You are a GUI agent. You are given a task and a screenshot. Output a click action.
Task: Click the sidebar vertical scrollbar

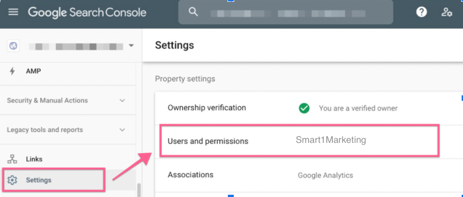pyautogui.click(x=138, y=190)
